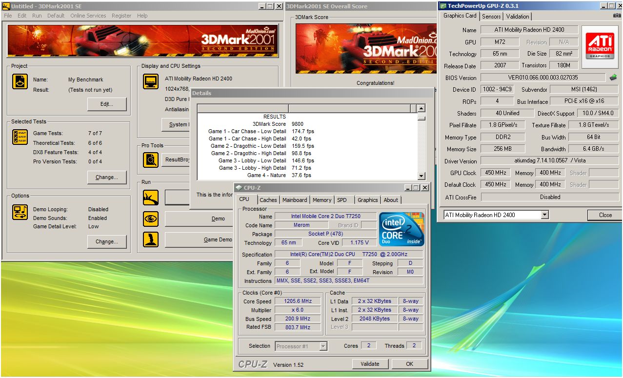
Task: Click the Core Speed value in CPU-Z
Action: [x=298, y=301]
